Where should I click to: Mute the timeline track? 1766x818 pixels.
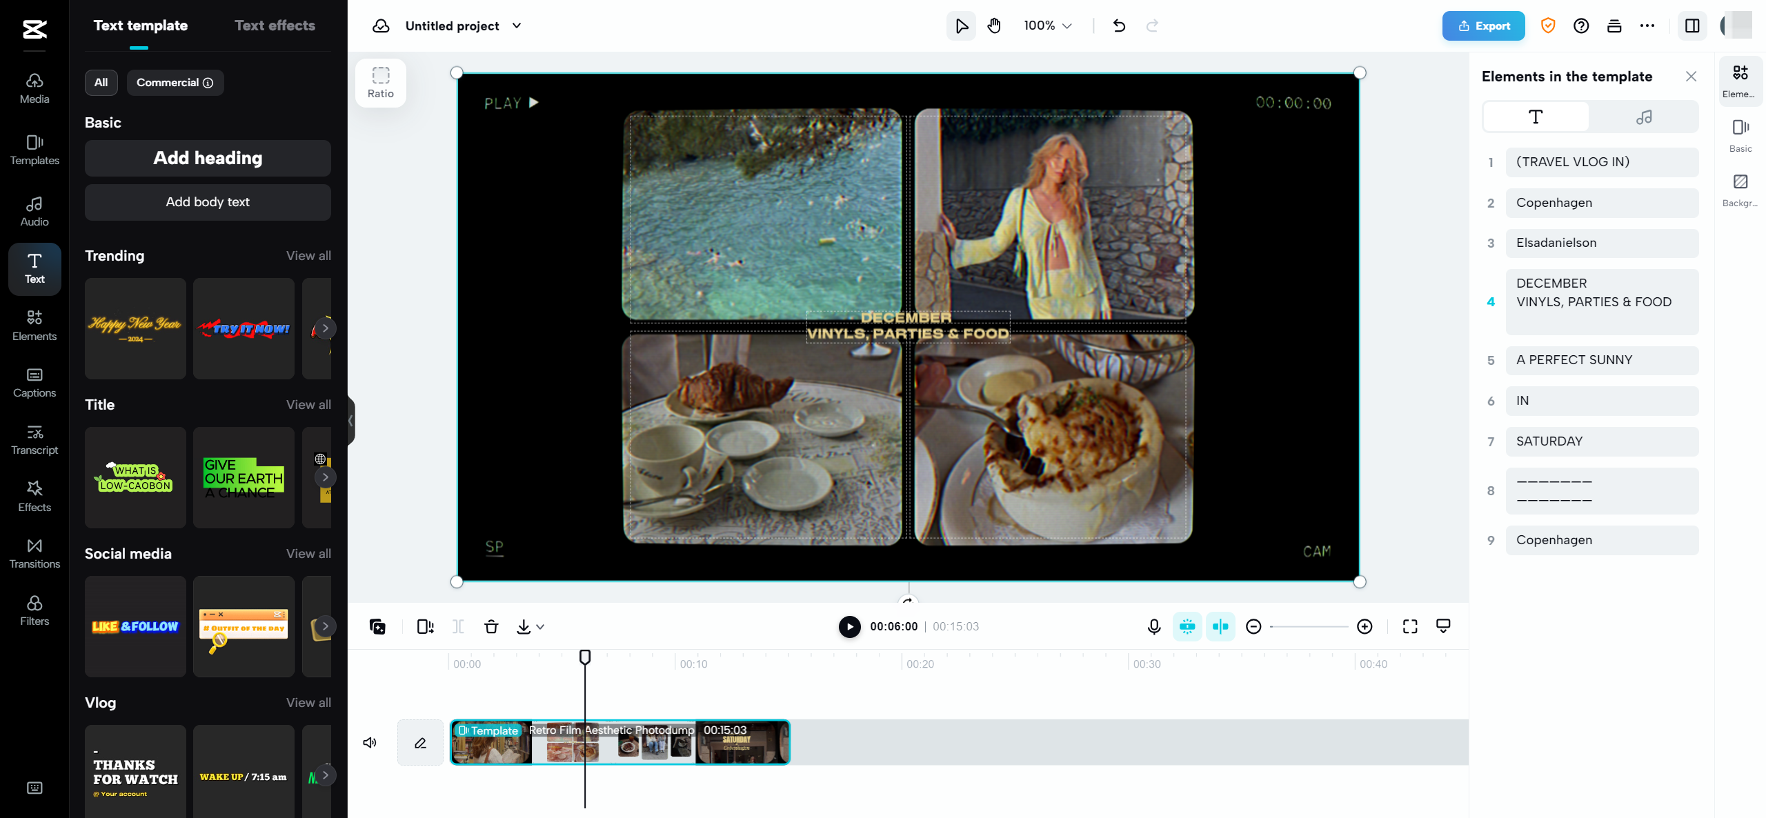pos(369,742)
